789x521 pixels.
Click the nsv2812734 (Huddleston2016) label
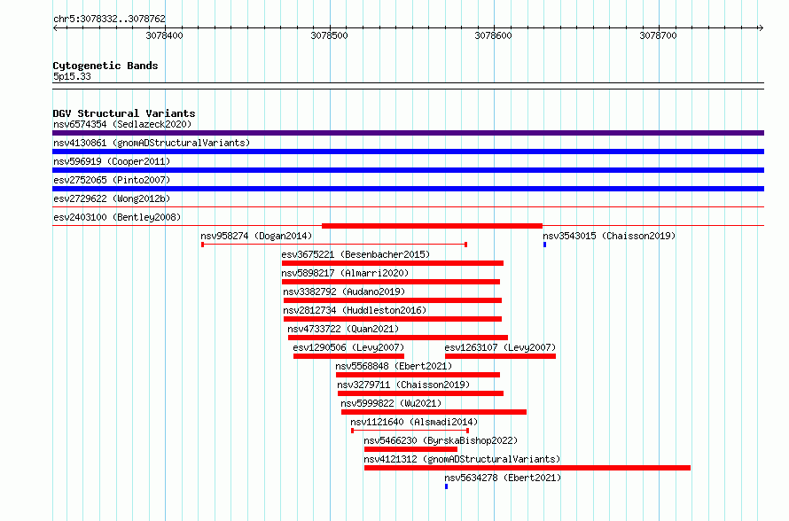coord(355,310)
